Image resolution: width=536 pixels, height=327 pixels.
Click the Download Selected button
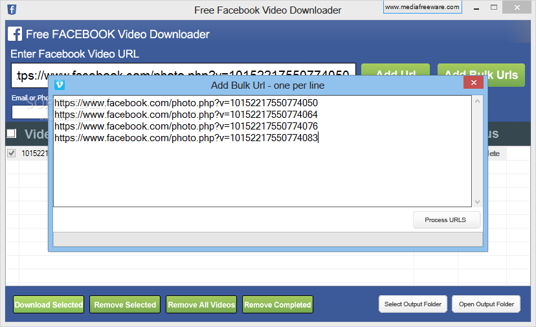pyautogui.click(x=49, y=304)
